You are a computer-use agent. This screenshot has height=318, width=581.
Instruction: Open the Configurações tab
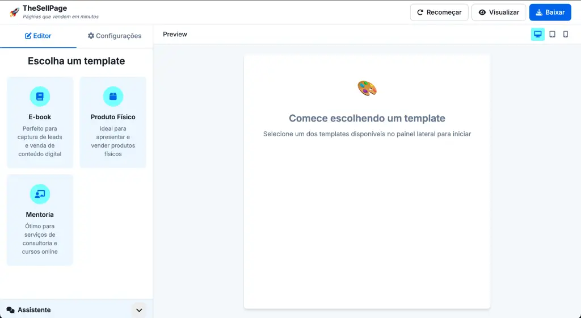click(115, 36)
